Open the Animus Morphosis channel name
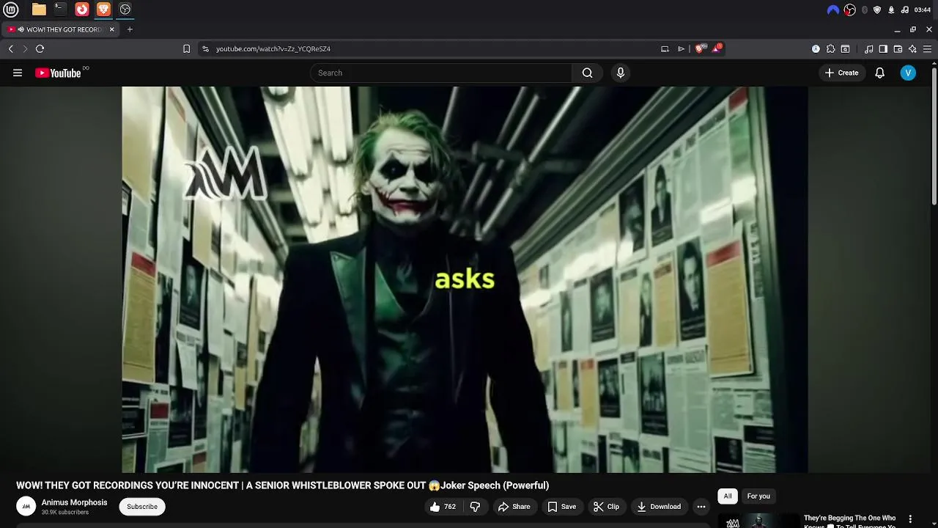This screenshot has height=528, width=938. [74, 502]
